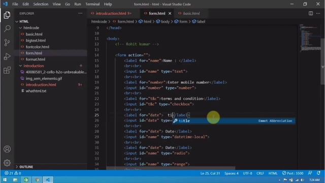This screenshot has width=325, height=183.
Task: Click the VS Code logo icon
Action: (6, 4)
